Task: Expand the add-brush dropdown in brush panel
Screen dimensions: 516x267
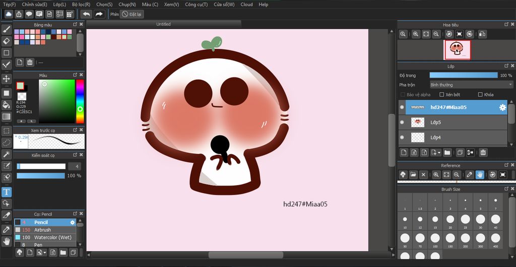Action: pyautogui.click(x=45, y=253)
